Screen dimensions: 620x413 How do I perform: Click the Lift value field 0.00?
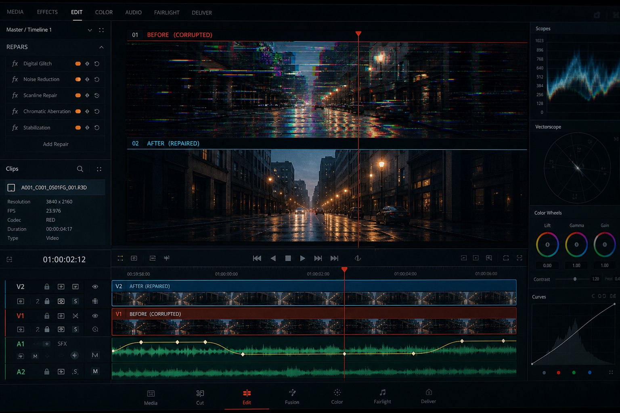547,265
